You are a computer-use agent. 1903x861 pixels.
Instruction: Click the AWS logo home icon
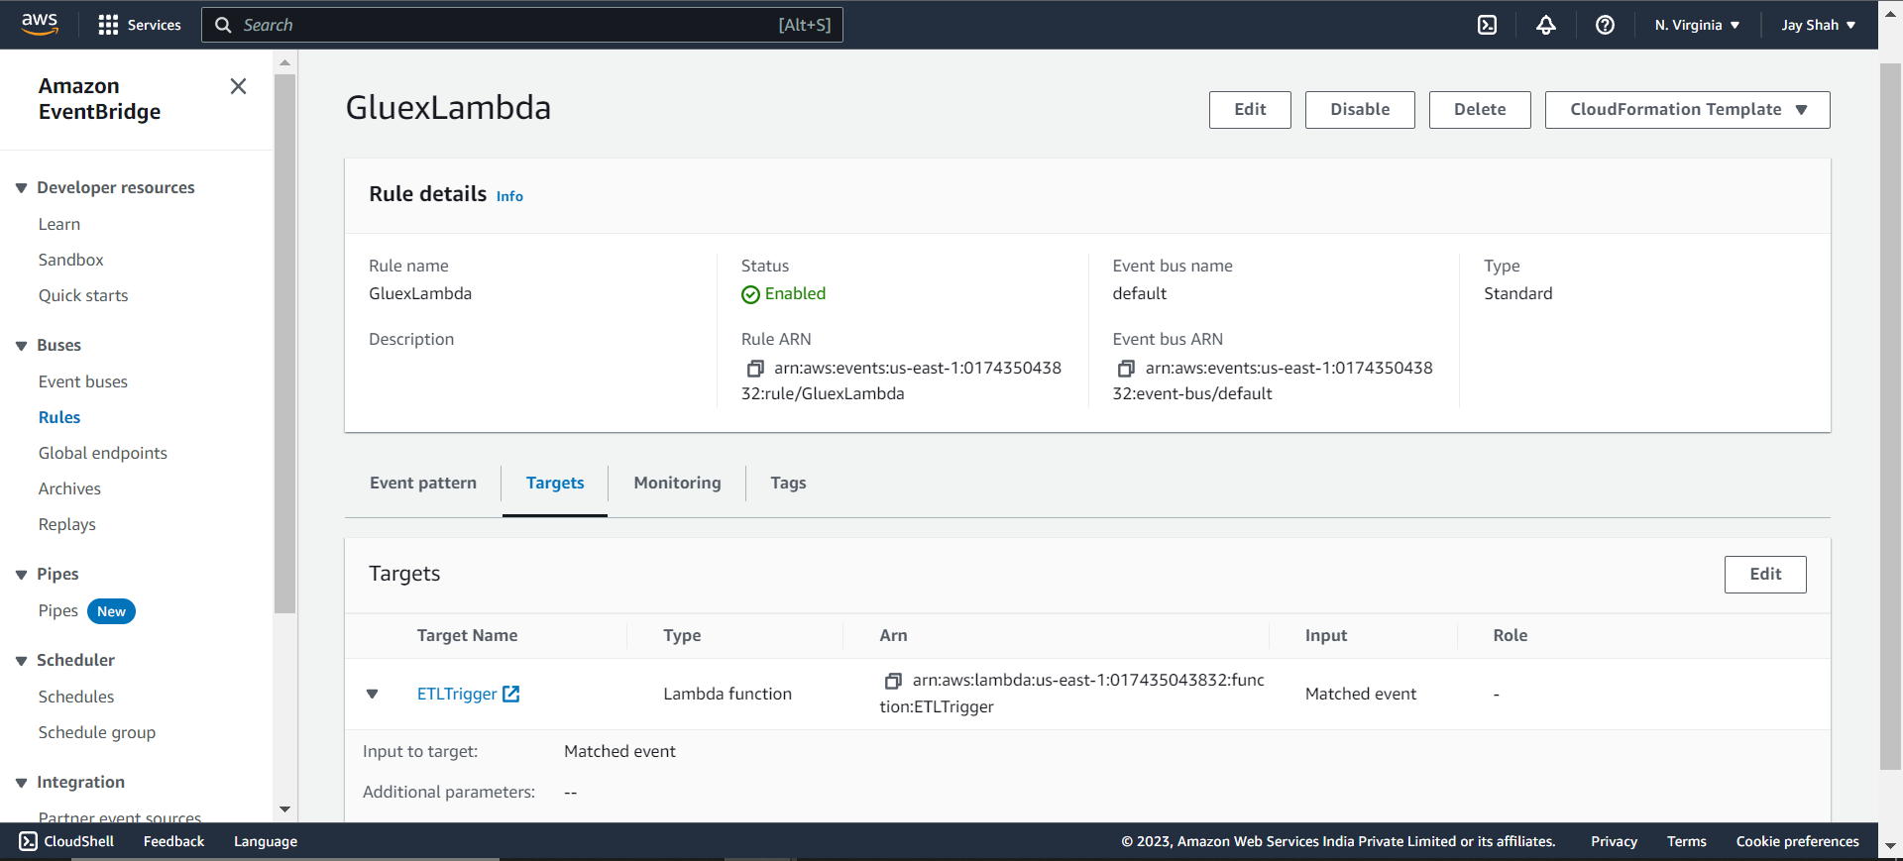click(x=40, y=24)
